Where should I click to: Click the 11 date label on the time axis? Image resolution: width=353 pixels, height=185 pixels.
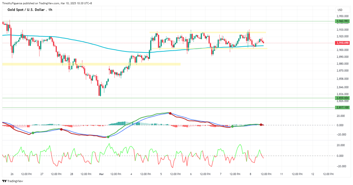pos(281,174)
